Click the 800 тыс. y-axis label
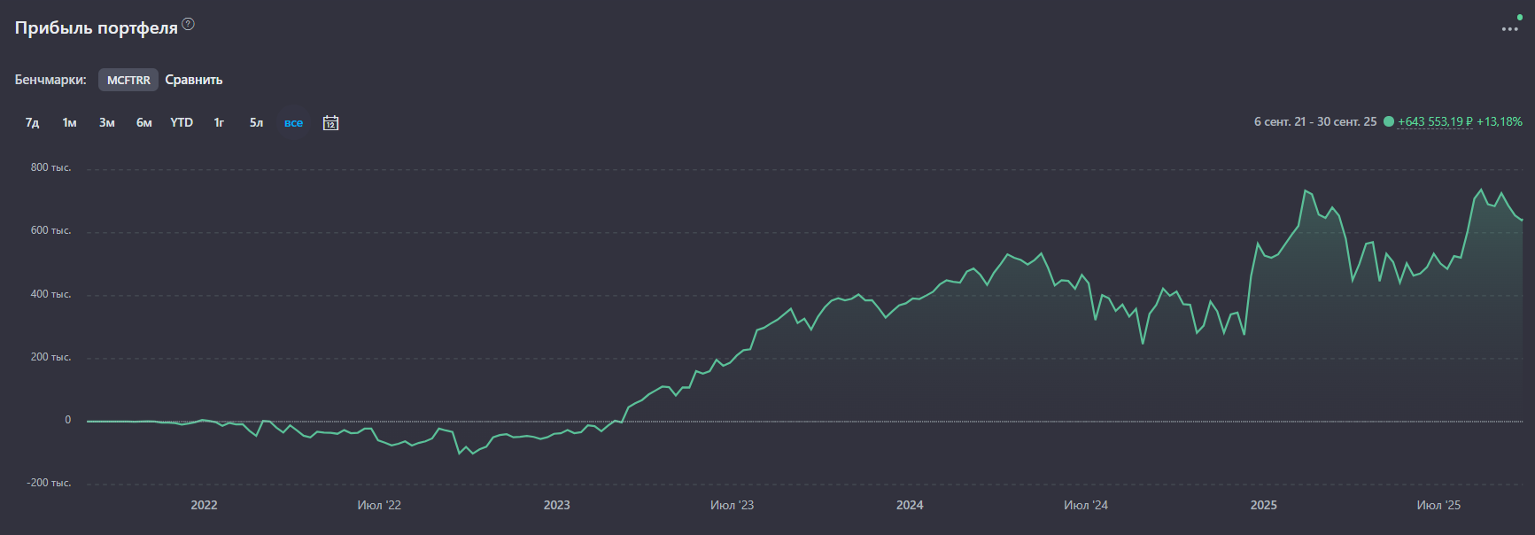Screen dimensions: 1535x535 50,167
